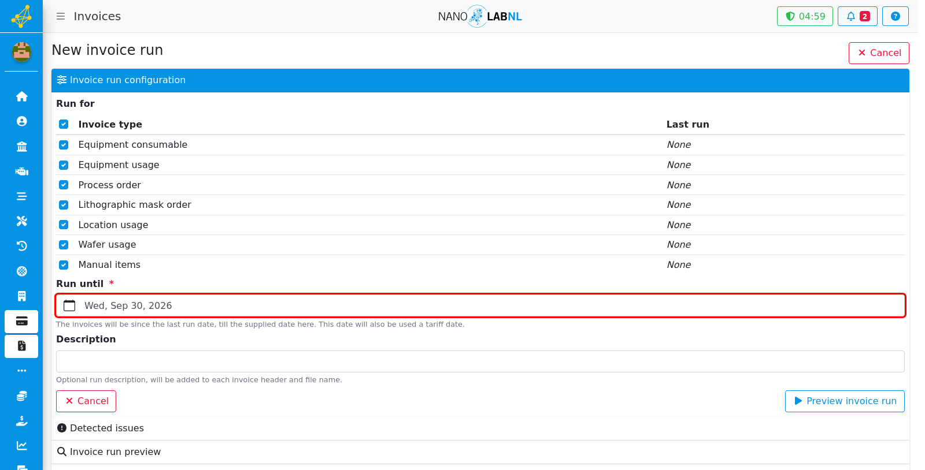Open notifications bell with 2 badge
The image size is (925, 470).
pyautogui.click(x=857, y=16)
